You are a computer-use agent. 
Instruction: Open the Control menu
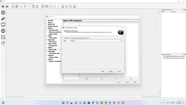(x=13, y=3)
